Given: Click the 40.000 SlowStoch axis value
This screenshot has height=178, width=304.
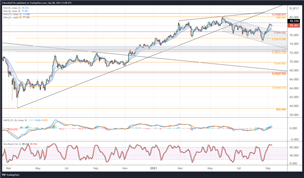Looking at the screenshot, I should point(294,155).
